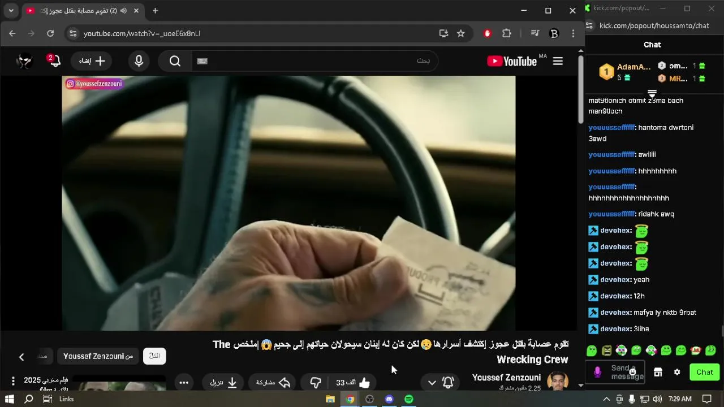The height and width of the screenshot is (407, 724).
Task: Select the YouTube video browser tab
Action: (84, 11)
